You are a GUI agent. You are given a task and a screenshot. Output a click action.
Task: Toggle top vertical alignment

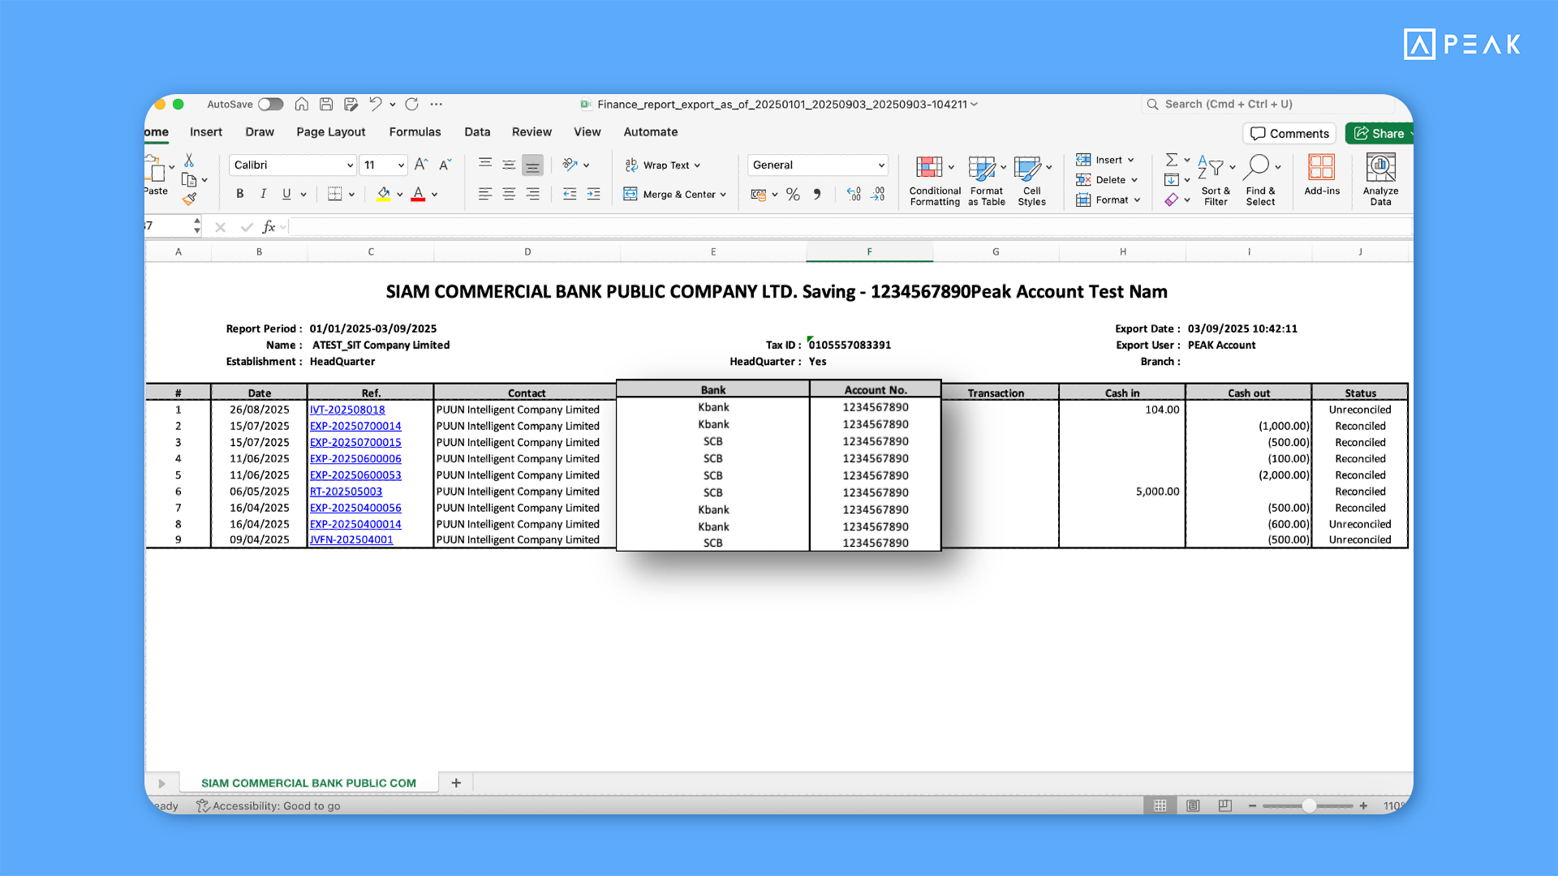tap(485, 165)
